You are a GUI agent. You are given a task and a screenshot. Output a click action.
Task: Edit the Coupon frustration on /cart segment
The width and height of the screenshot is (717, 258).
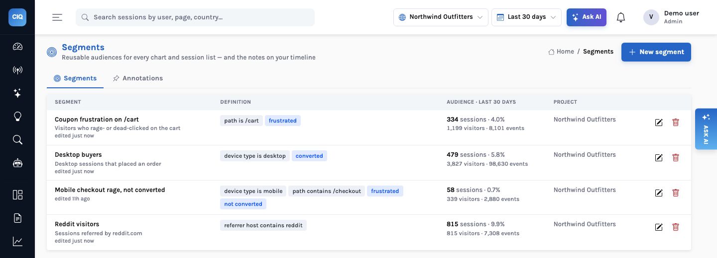[659, 123]
